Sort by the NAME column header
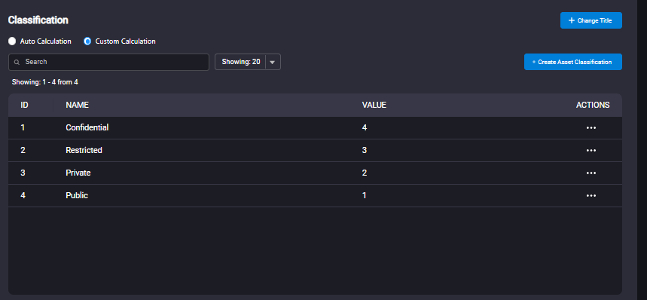647x300 pixels. 77,106
